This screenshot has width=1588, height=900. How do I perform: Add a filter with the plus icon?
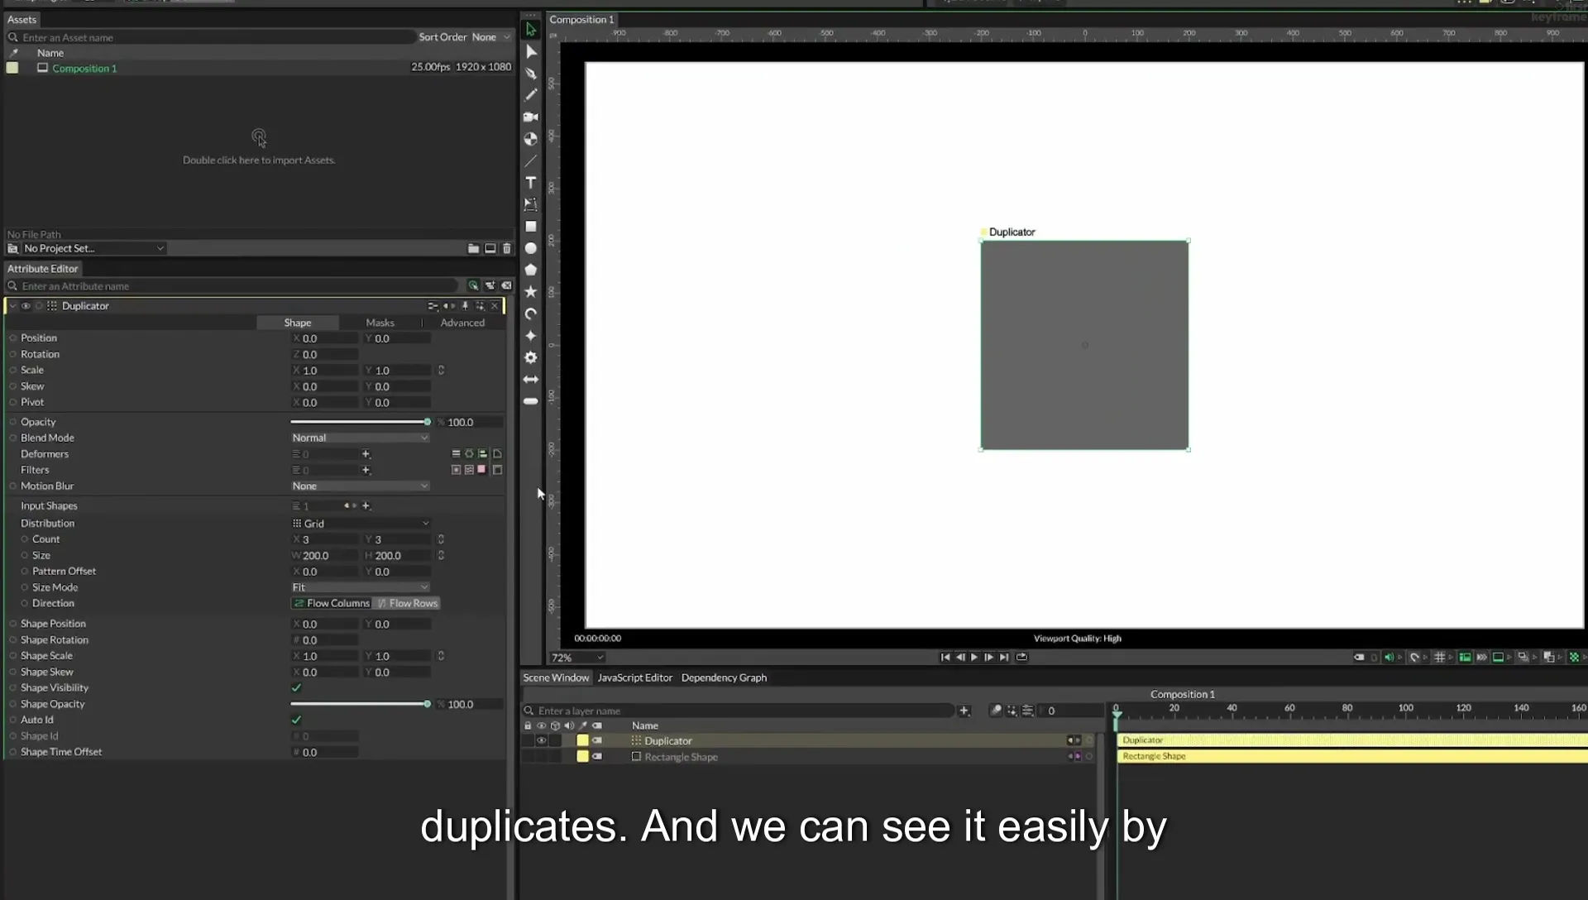[366, 470]
